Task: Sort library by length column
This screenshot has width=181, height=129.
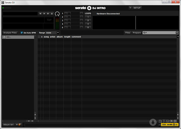Action: point(67,37)
